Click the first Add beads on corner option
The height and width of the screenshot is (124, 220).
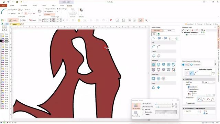199,99
